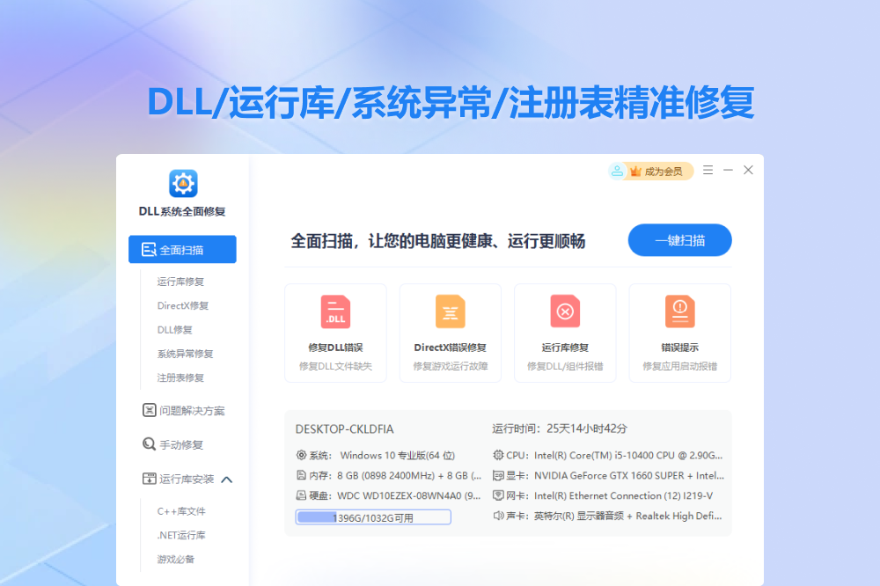Click the user avatar icon

[617, 172]
